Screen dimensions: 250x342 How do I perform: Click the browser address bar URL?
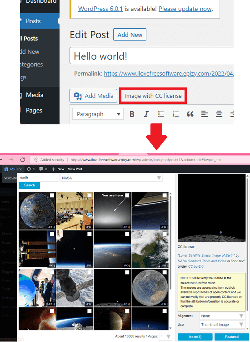click(146, 160)
